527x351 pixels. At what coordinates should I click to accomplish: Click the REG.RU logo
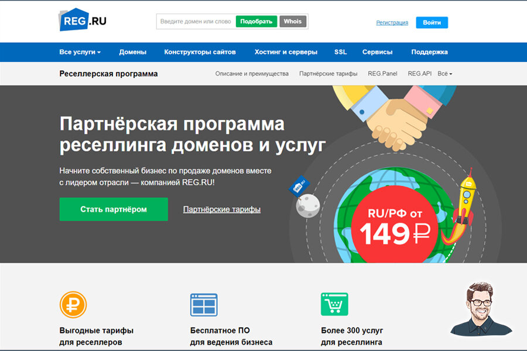click(x=83, y=20)
